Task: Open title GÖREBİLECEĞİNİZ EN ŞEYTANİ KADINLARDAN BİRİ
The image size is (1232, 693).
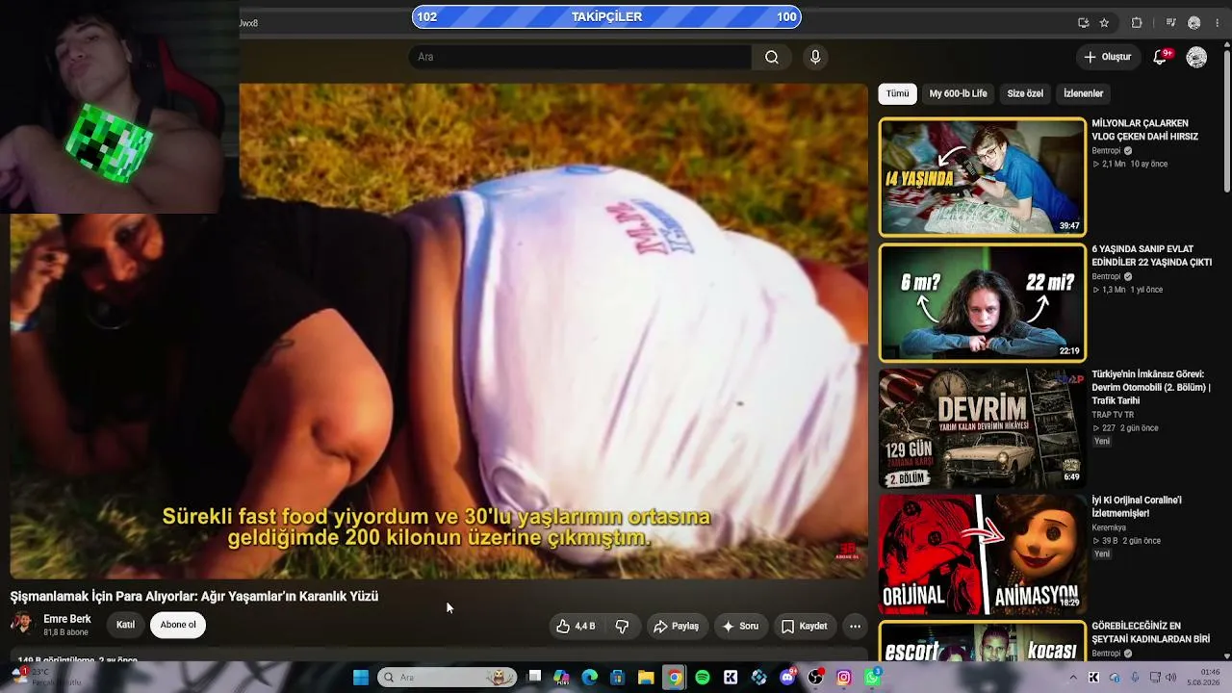Action: pos(1150,632)
